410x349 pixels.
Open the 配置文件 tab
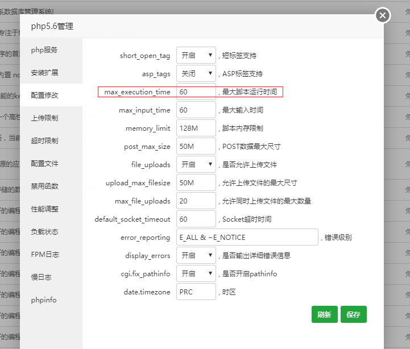point(44,164)
